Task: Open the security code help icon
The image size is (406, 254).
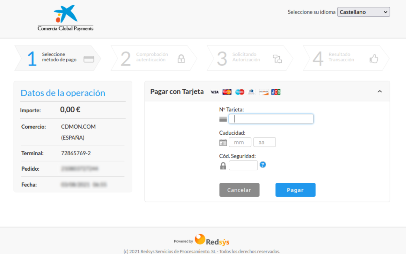Action: click(263, 165)
